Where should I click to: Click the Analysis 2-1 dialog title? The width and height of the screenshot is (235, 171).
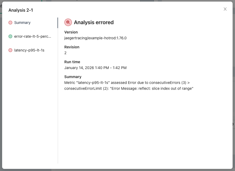click(x=20, y=10)
